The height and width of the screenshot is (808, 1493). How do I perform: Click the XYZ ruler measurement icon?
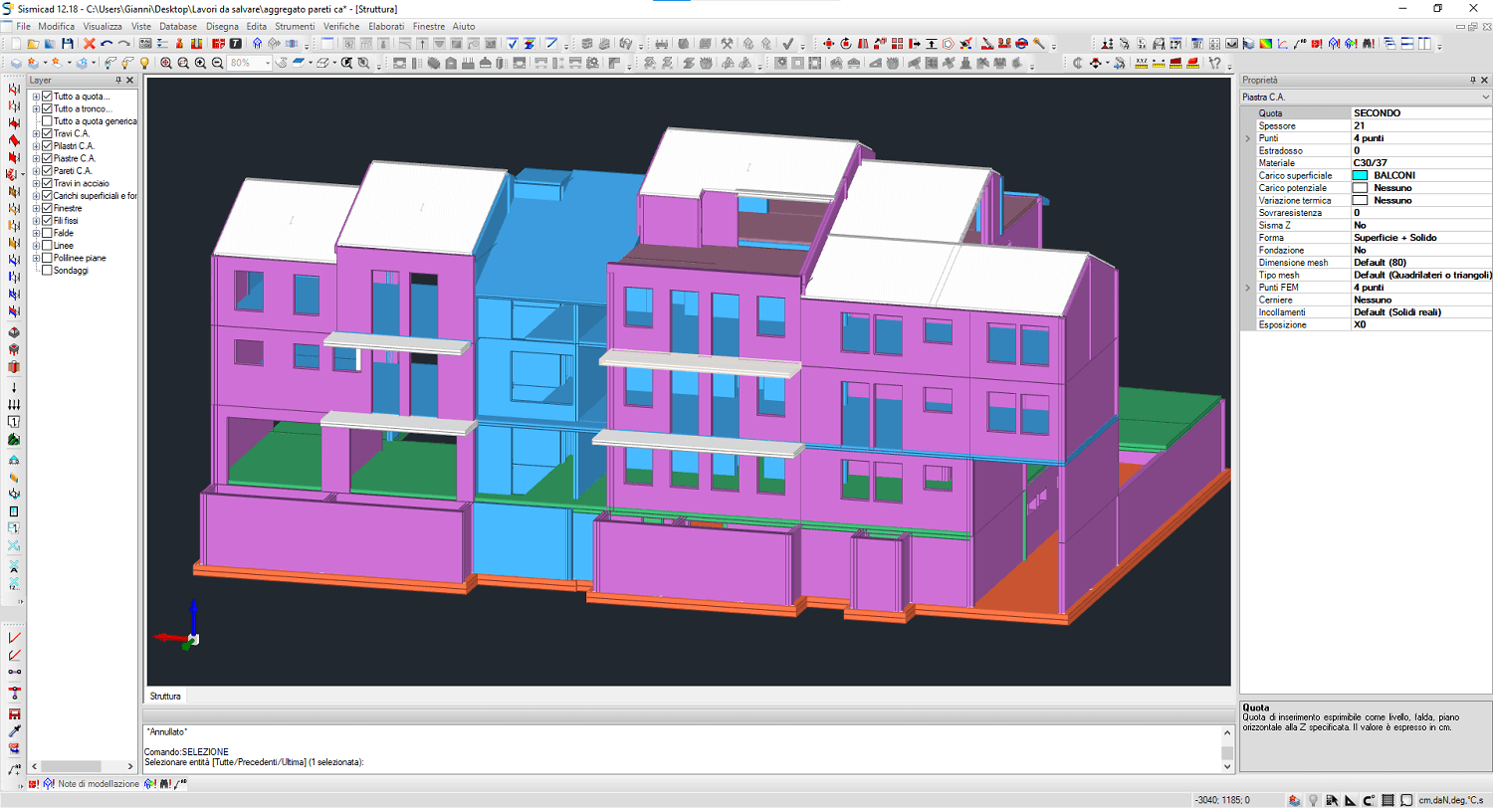tap(1141, 63)
